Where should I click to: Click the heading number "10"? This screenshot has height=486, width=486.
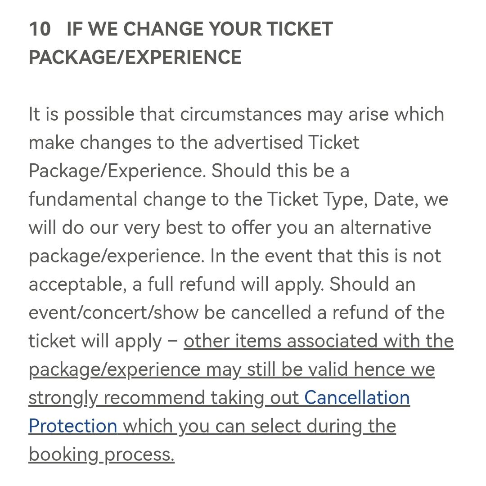pyautogui.click(x=40, y=30)
